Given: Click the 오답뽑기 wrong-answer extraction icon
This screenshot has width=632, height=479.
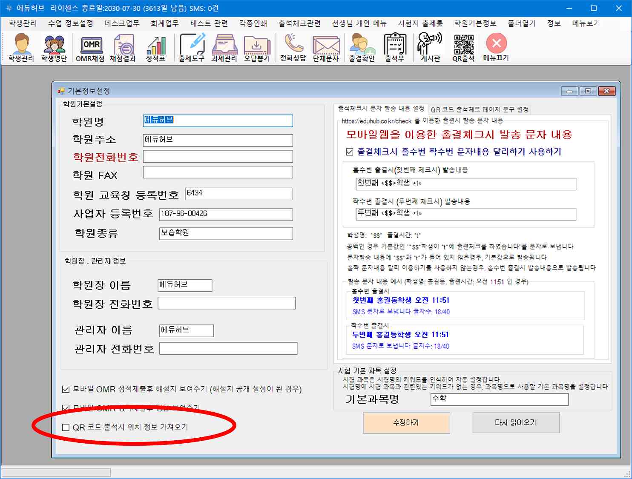Looking at the screenshot, I should coord(257,48).
